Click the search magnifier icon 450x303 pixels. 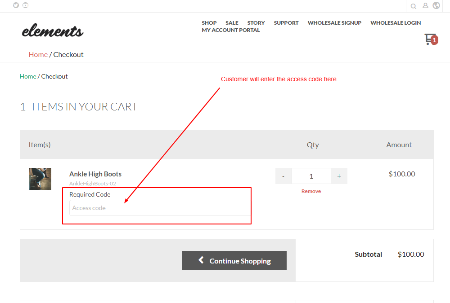coord(413,6)
